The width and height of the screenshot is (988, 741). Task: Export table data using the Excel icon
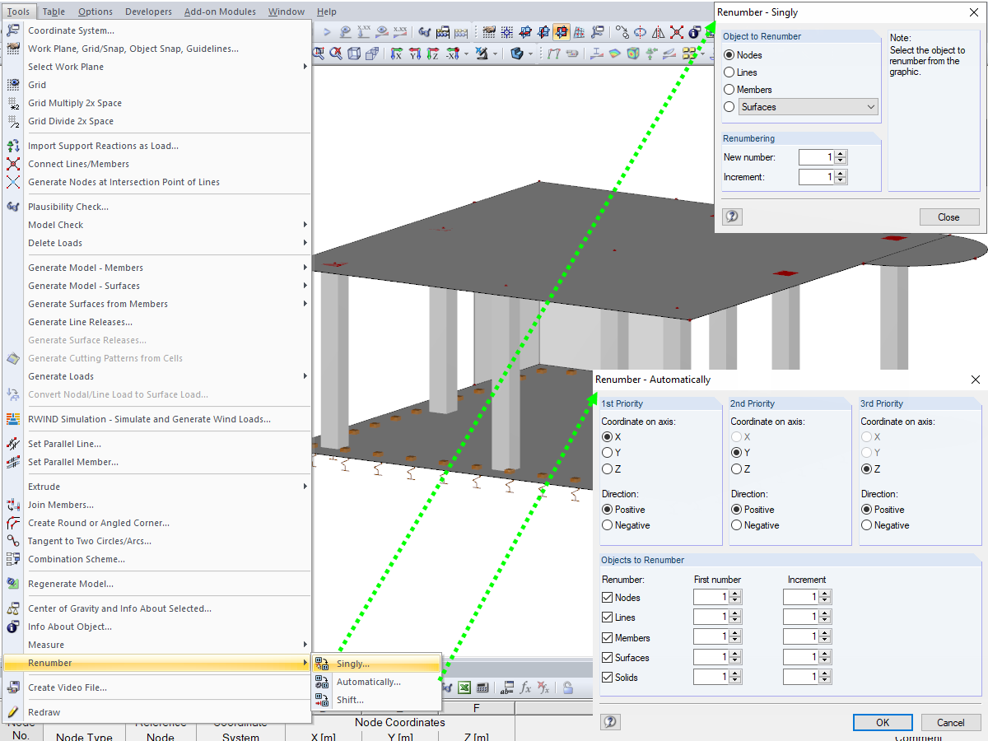[x=465, y=687]
